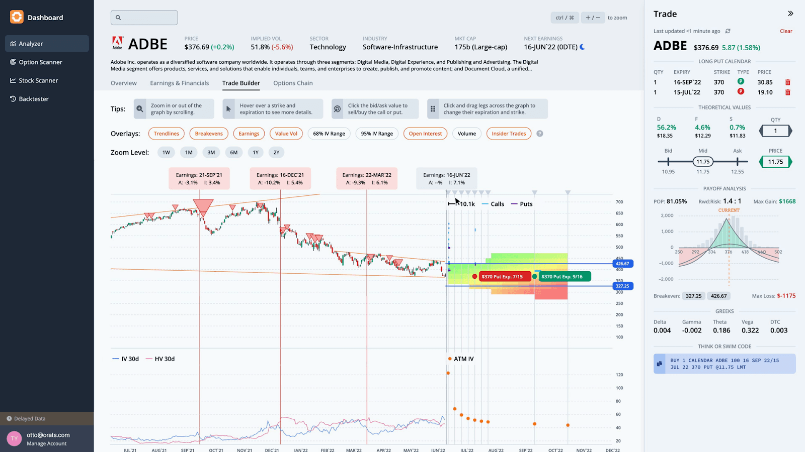Toggle the Breakevens overlay
Image resolution: width=805 pixels, height=452 pixels.
pyautogui.click(x=209, y=134)
